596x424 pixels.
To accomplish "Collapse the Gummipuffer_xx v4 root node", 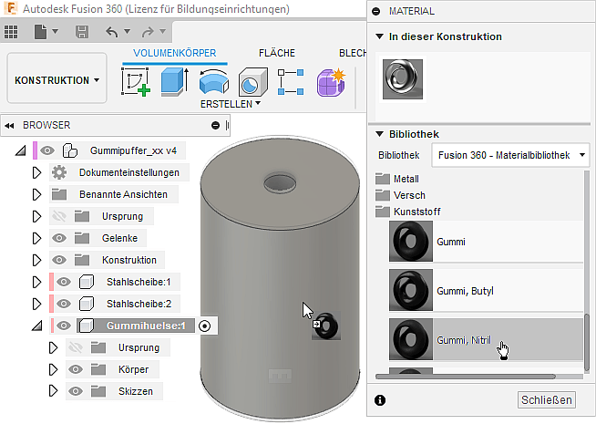I will coord(21,150).
